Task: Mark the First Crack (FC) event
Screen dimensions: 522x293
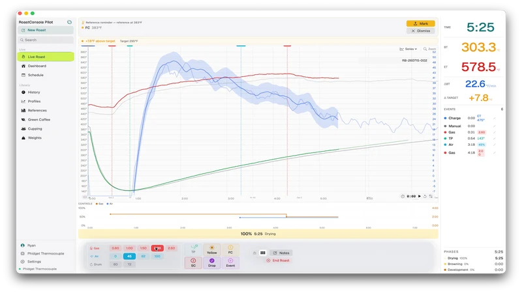Action: coord(230,249)
